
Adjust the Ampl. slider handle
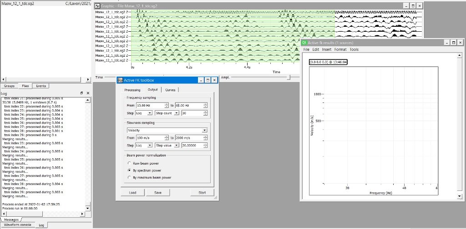(289, 78)
